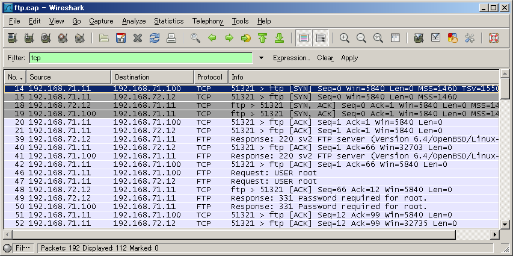
Task: Click horizontal scrollbar left arrow
Action: 8,235
